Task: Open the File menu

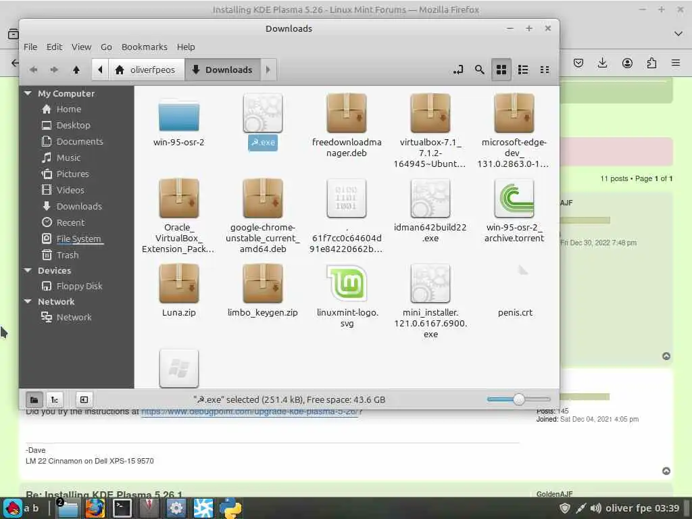Action: [x=30, y=47]
